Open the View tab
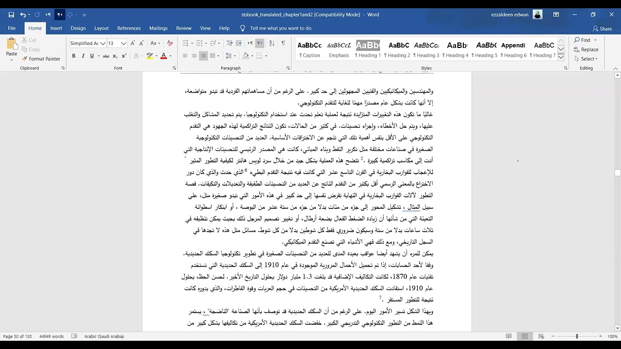Viewport: 621px width, 349px height. tap(206, 28)
